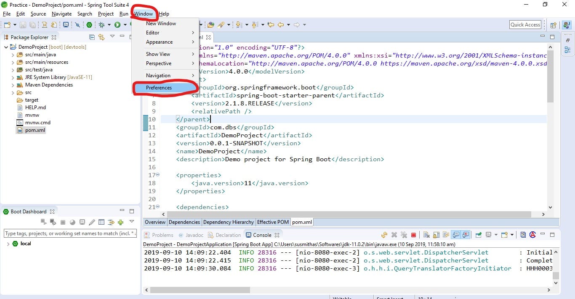Click the Save toolbar icon
The width and height of the screenshot is (575, 299).
(23, 25)
